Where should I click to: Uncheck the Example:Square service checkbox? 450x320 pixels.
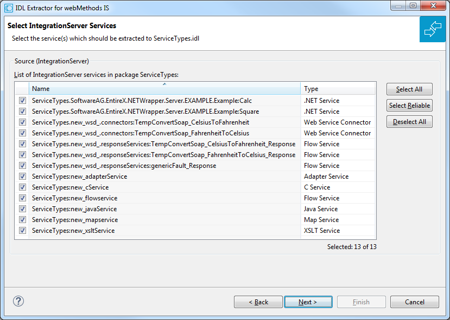click(22, 112)
